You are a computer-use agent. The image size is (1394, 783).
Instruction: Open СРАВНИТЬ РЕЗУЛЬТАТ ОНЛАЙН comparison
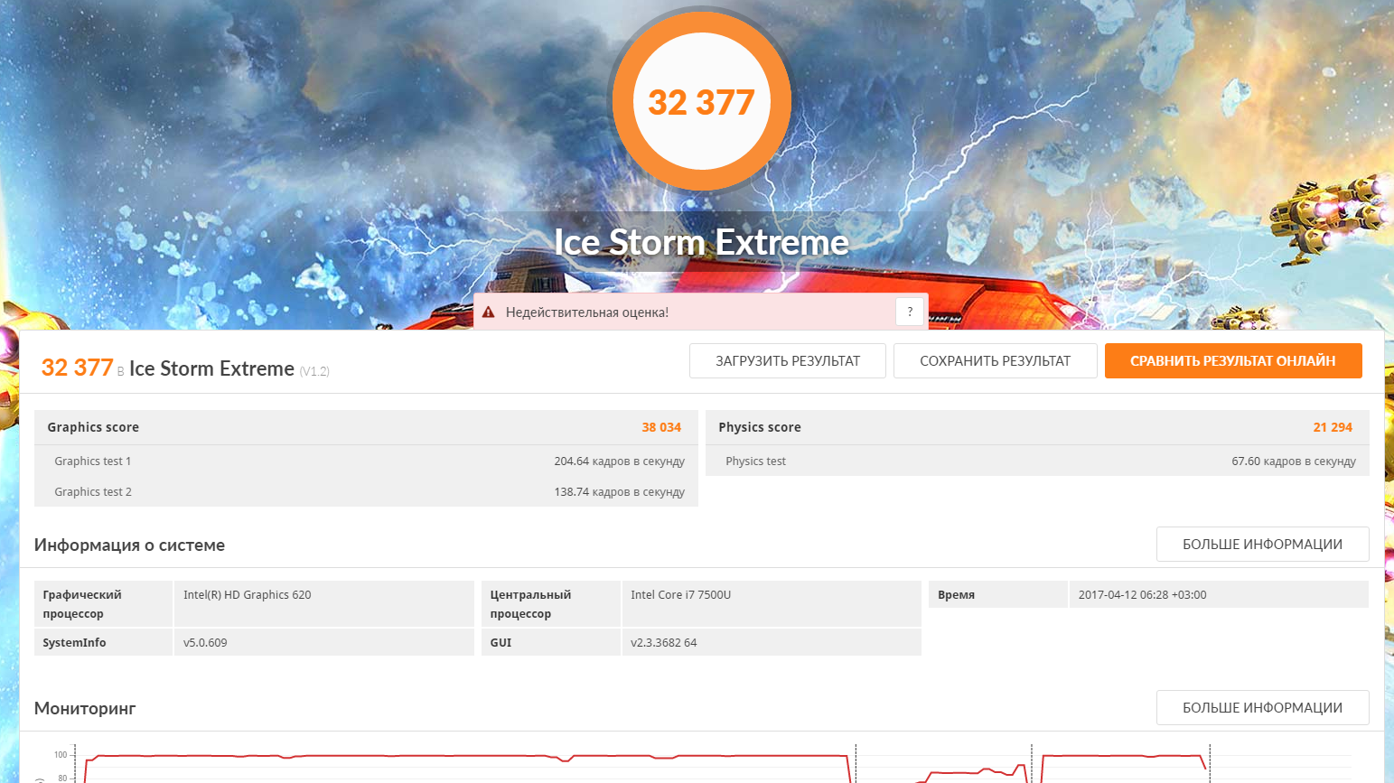pos(1233,361)
